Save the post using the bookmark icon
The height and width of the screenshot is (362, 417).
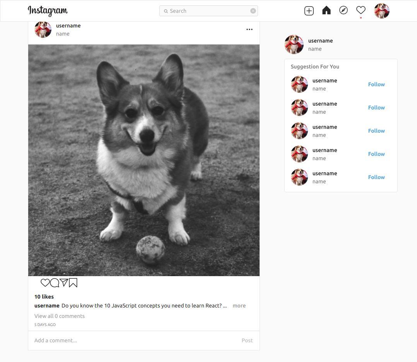(73, 283)
